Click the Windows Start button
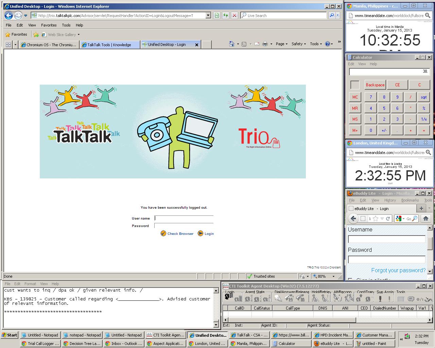435x348 pixels. click(x=10, y=335)
